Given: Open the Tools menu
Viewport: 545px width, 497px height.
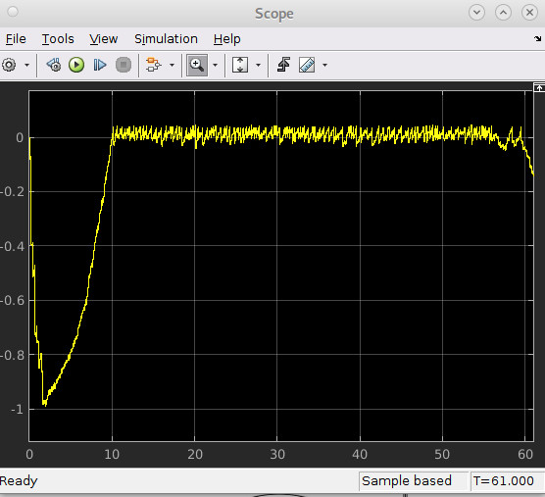Looking at the screenshot, I should pyautogui.click(x=58, y=39).
